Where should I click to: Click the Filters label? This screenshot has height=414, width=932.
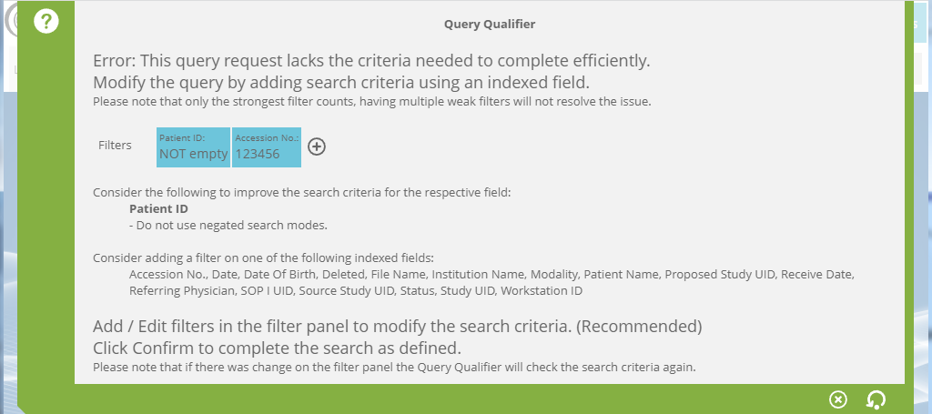click(x=115, y=145)
